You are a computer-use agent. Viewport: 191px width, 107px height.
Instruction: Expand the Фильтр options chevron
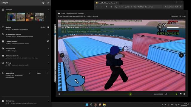[x=48, y=63]
